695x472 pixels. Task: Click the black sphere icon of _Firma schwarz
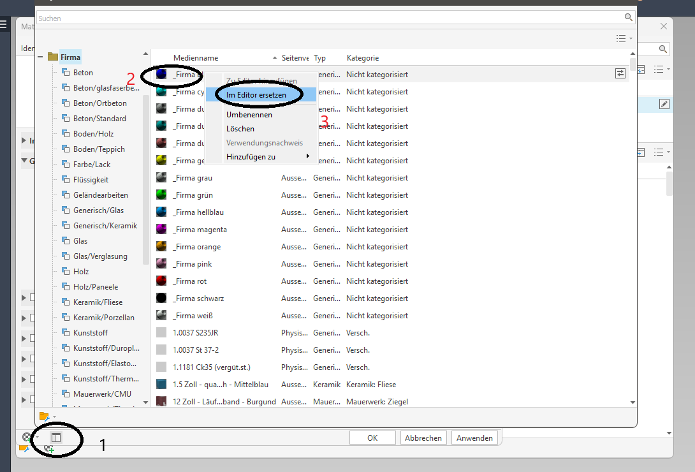(x=161, y=299)
